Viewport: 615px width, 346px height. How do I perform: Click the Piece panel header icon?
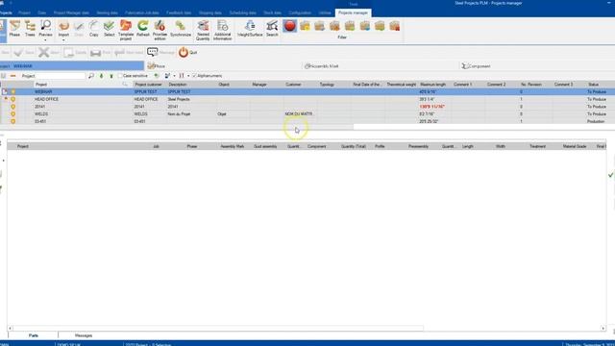click(x=151, y=66)
